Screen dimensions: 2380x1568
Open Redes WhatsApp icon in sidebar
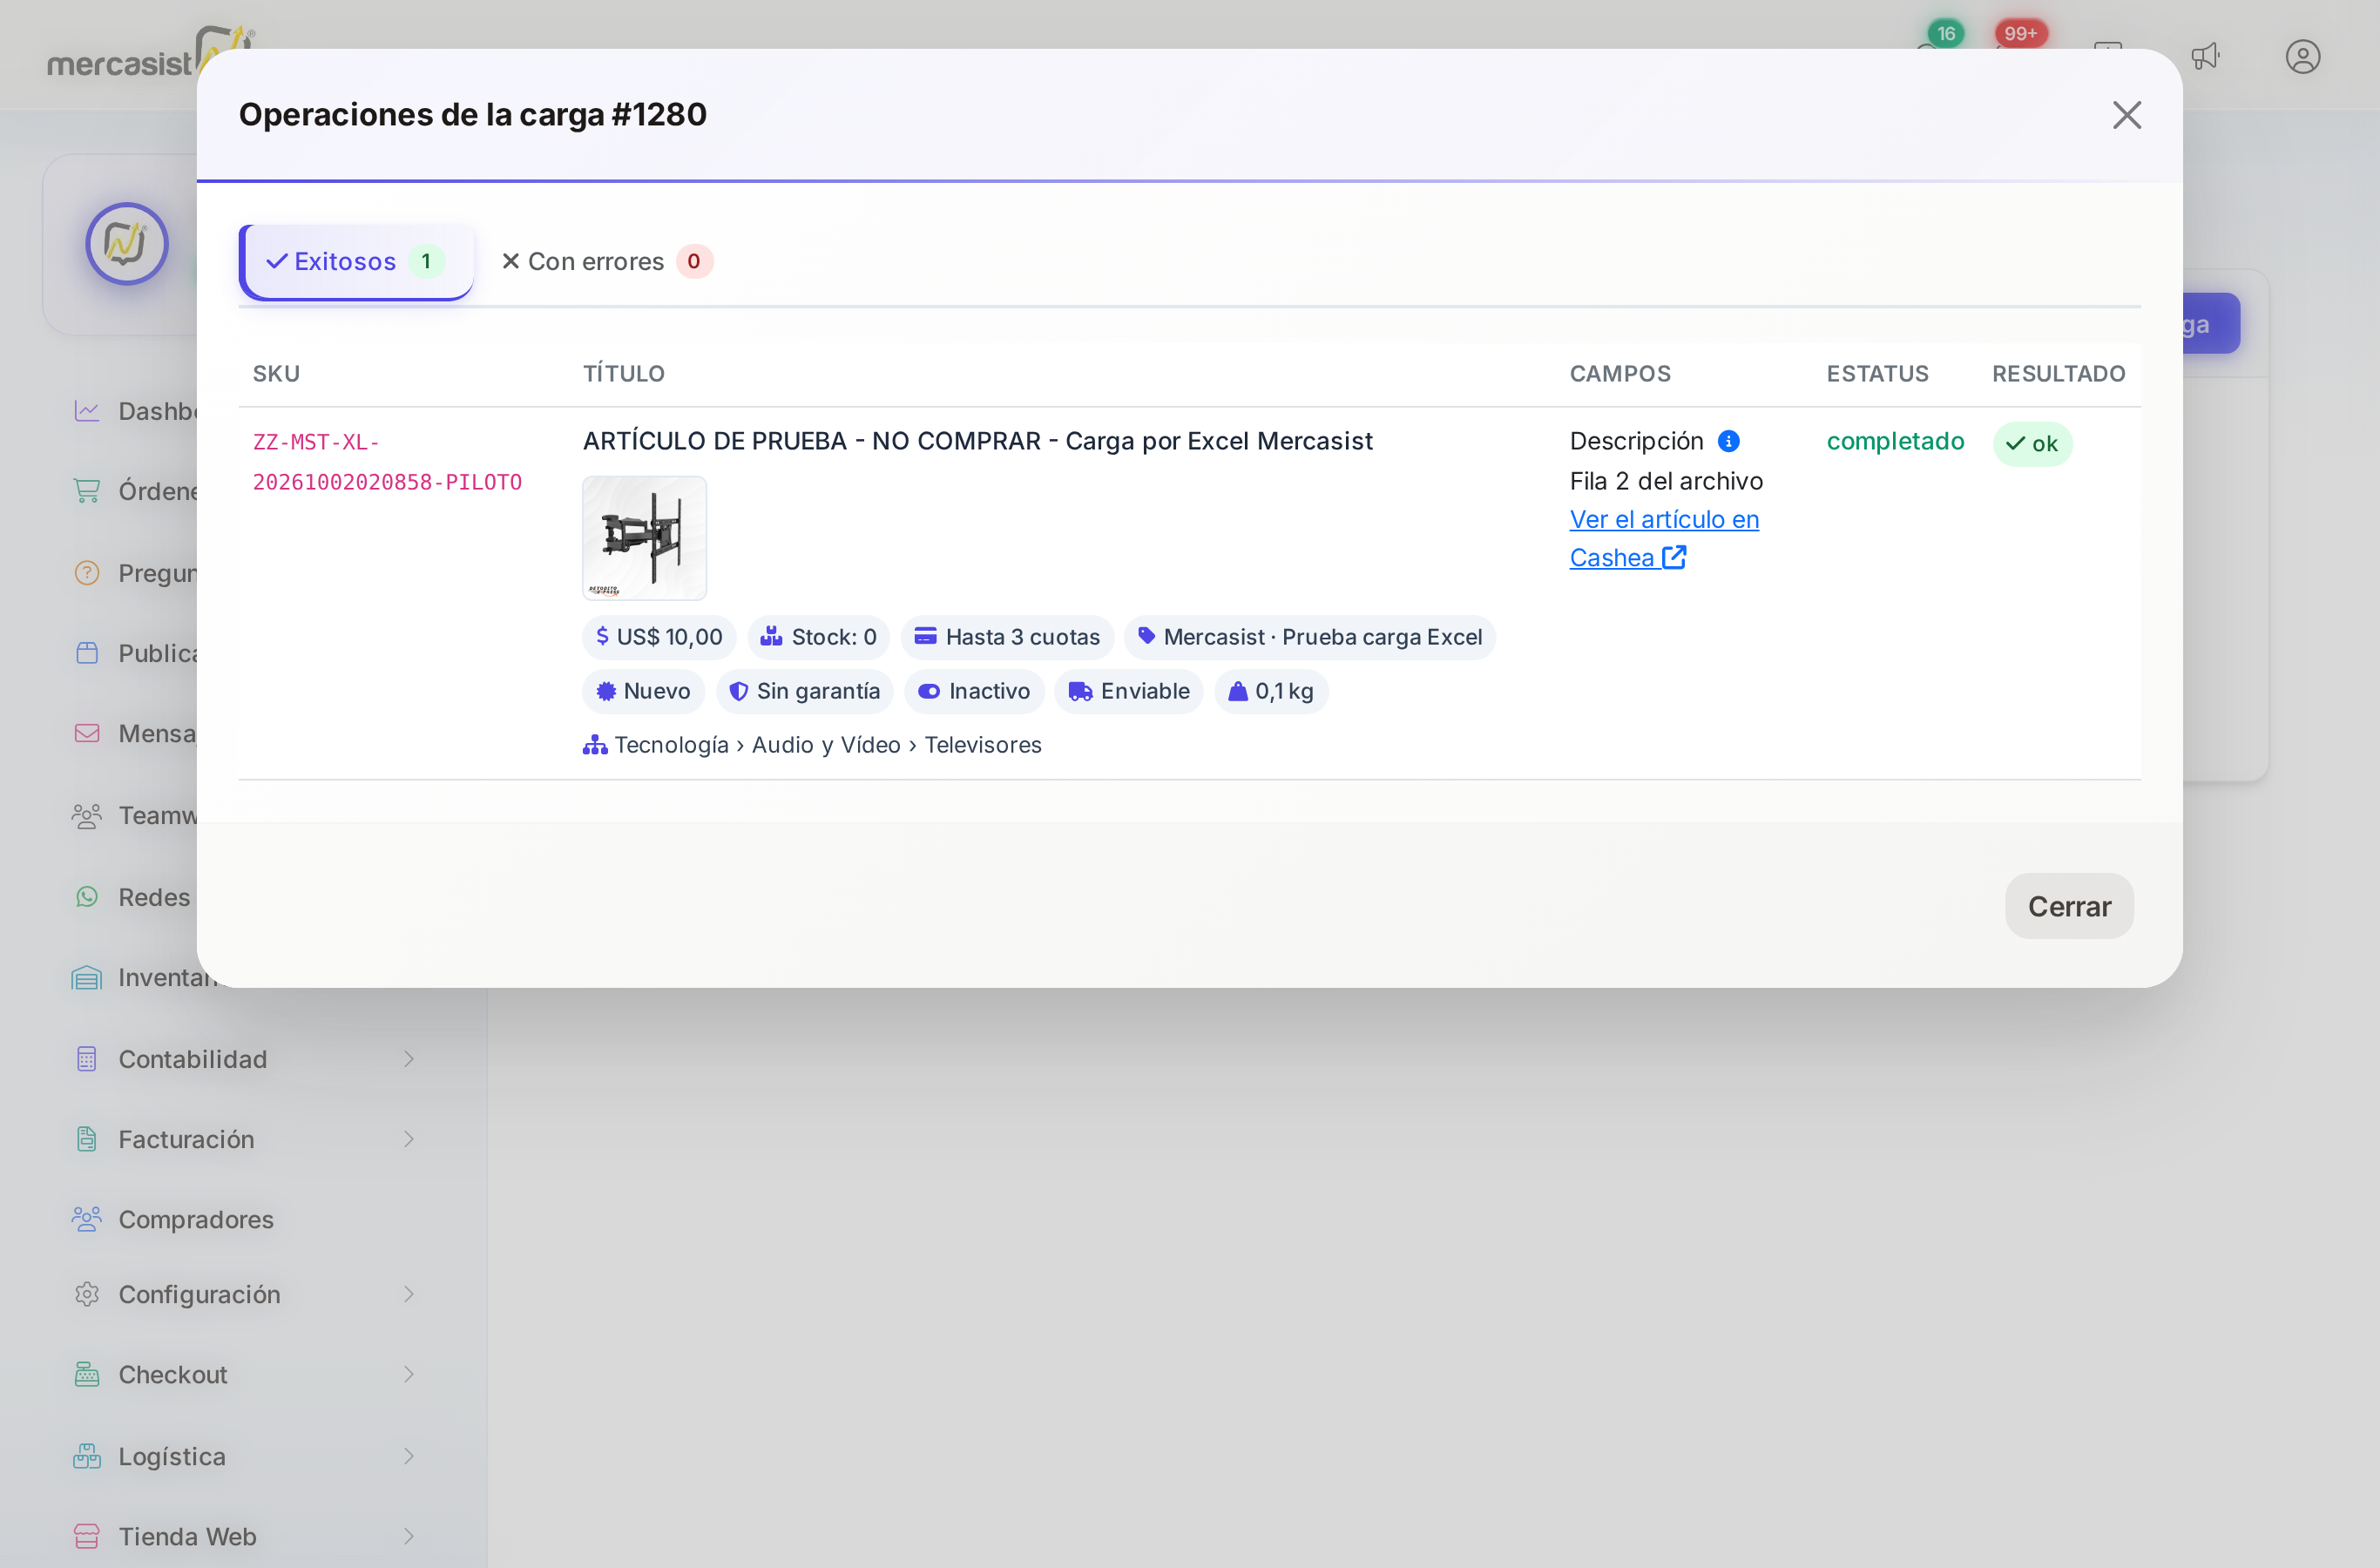(x=87, y=897)
